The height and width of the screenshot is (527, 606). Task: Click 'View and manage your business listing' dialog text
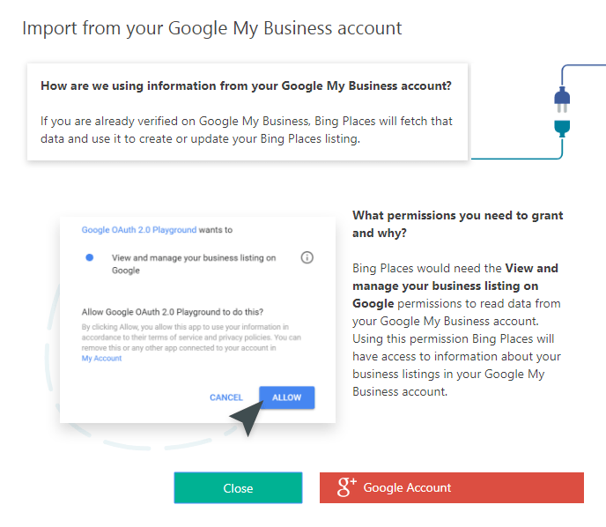coord(194,264)
